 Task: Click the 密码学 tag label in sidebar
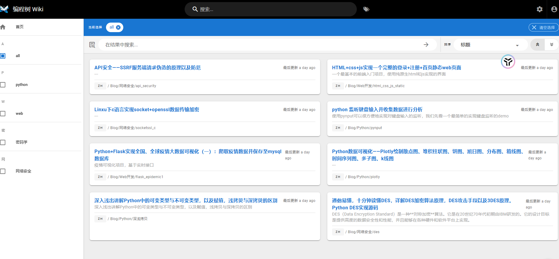21,142
